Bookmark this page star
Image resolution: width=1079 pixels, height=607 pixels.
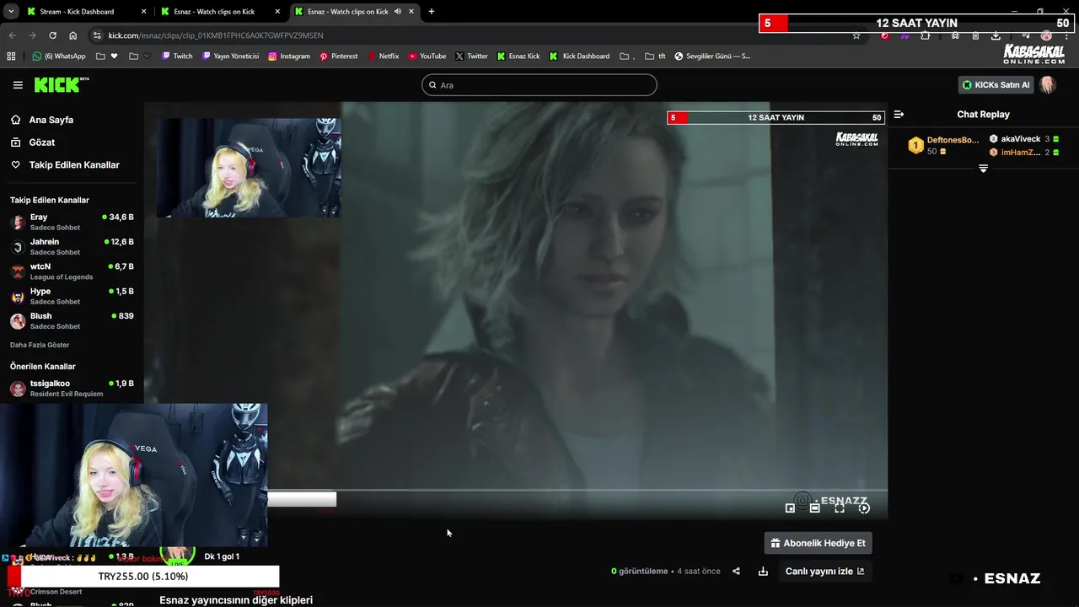[856, 35]
